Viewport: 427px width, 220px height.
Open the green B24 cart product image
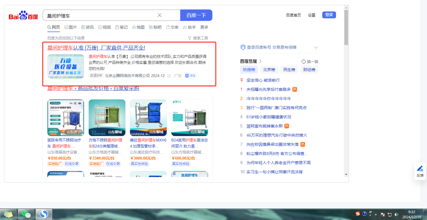click(107, 118)
